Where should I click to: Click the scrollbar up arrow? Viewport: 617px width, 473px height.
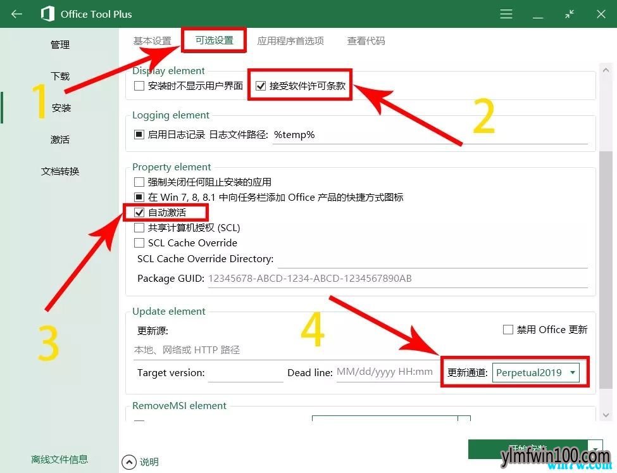(606, 70)
